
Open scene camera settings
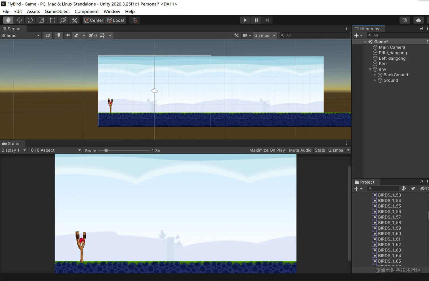click(247, 35)
